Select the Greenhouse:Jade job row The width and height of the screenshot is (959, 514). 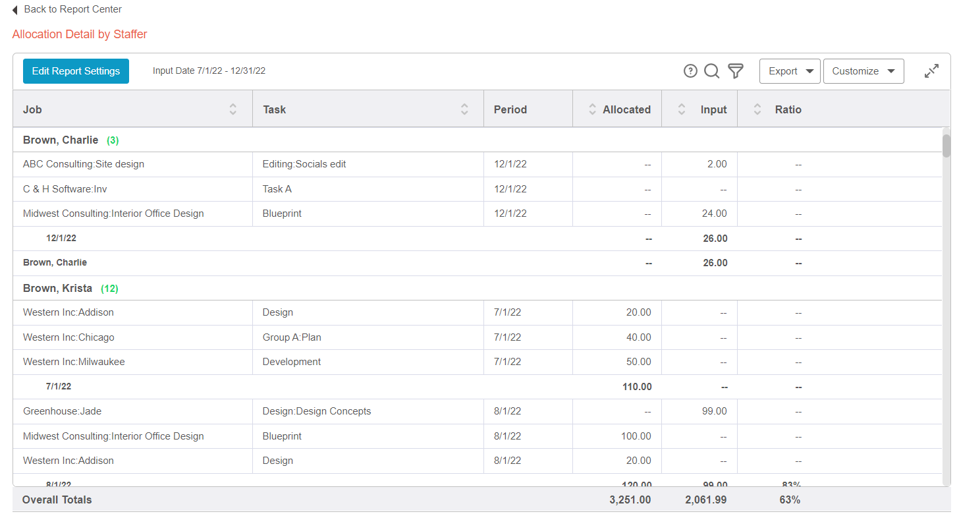(x=63, y=411)
